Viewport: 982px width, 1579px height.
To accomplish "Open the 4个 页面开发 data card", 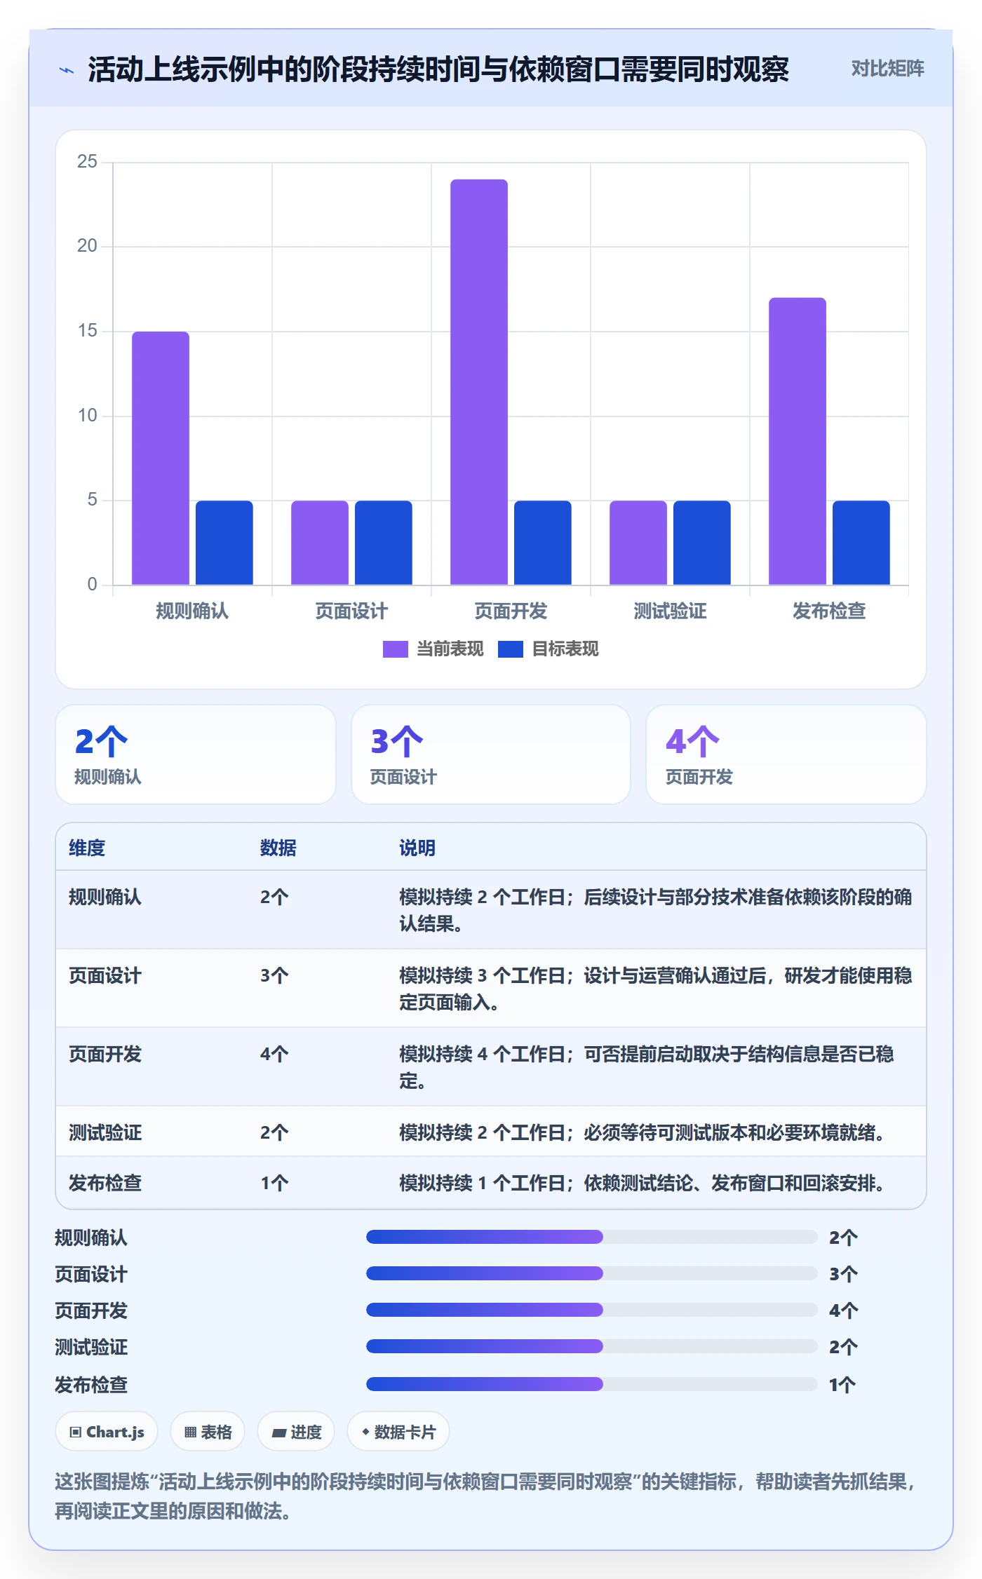I will (x=786, y=754).
